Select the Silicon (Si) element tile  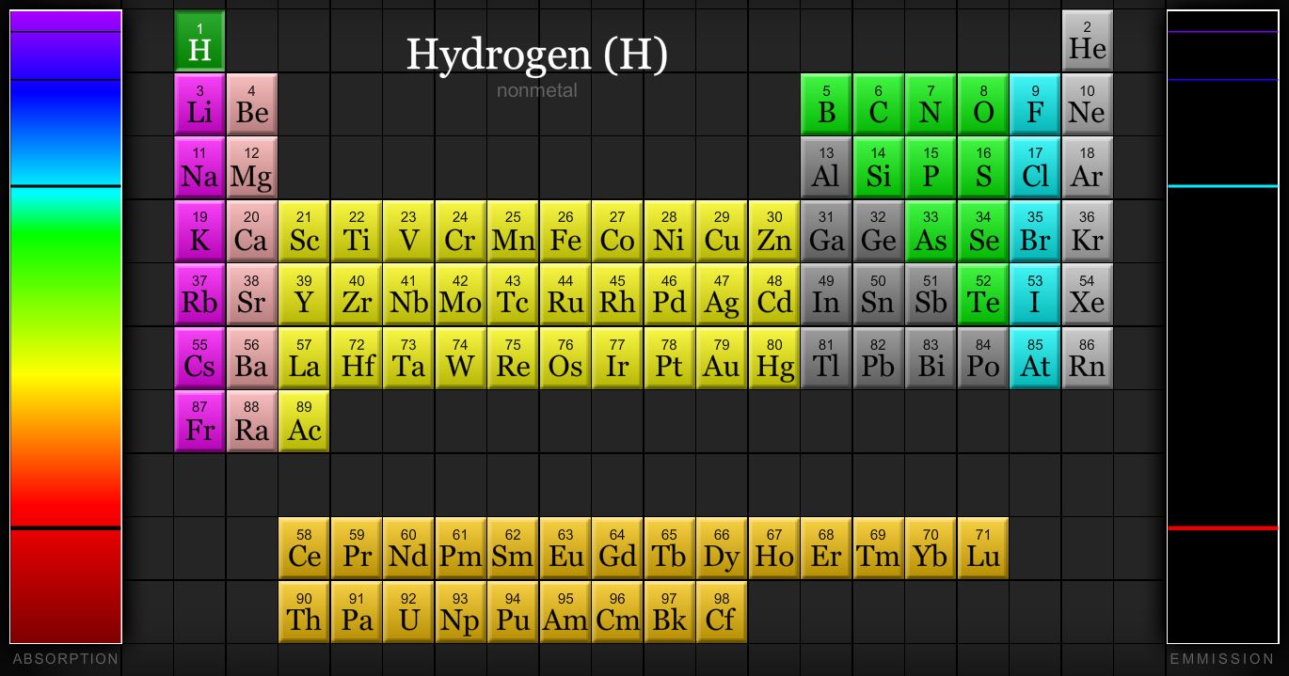pyautogui.click(x=878, y=167)
